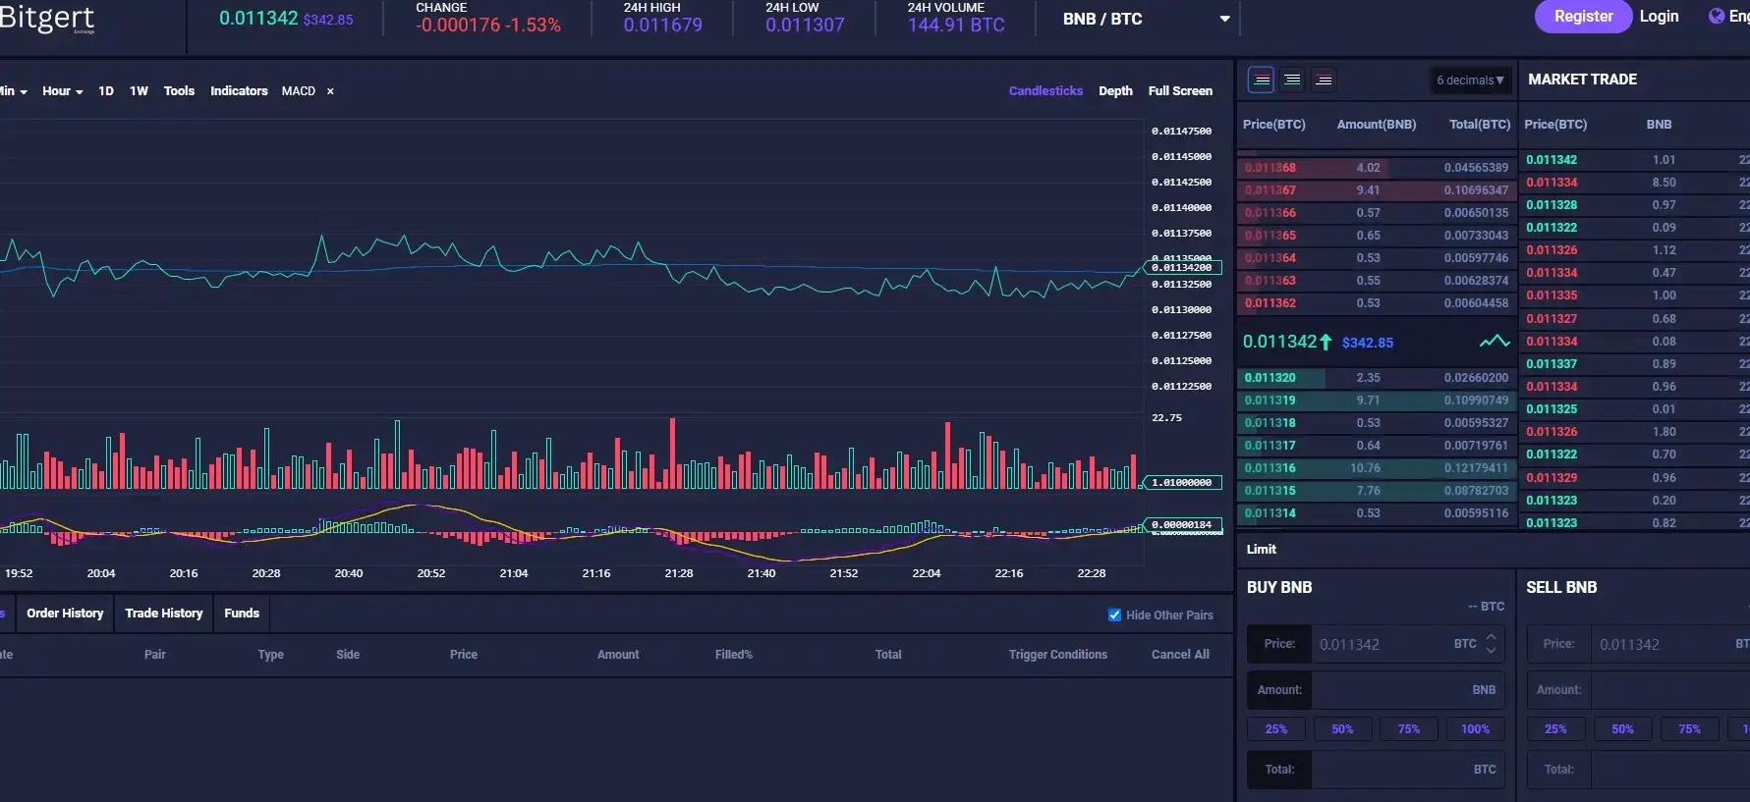Viewport: 1750px width, 802px height.
Task: Click the trend line icon beside the last price
Action: click(x=1494, y=342)
